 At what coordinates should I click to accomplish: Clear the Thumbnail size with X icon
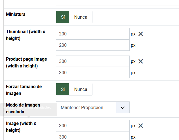pos(140,34)
